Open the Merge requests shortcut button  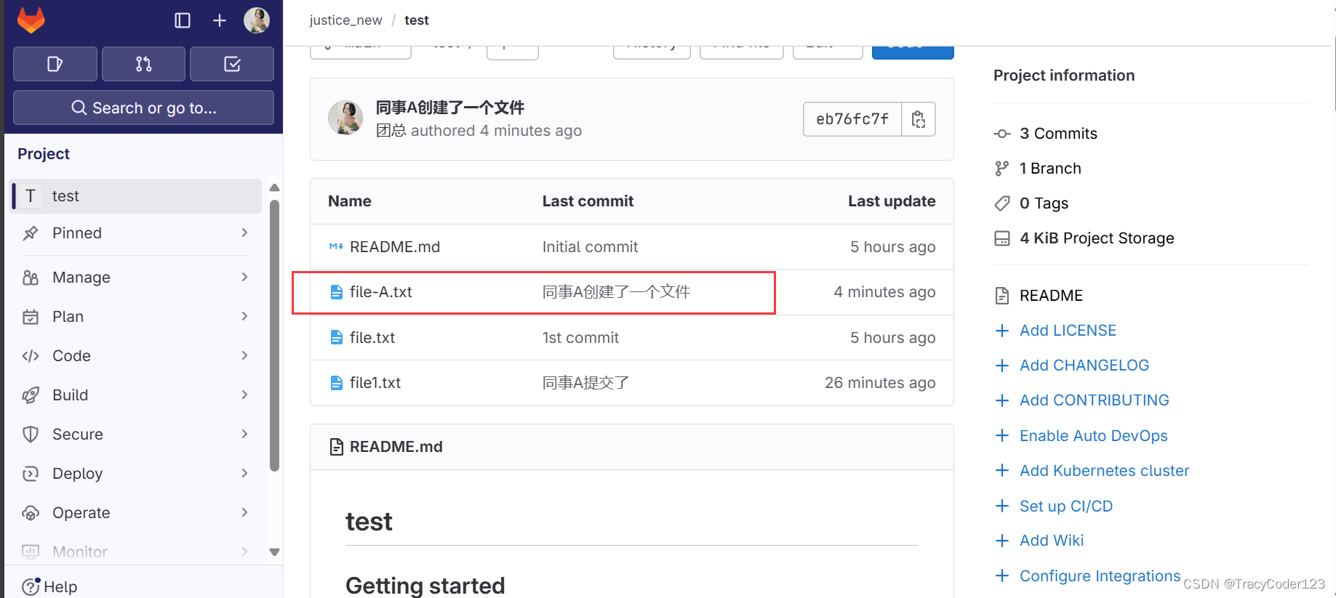click(x=144, y=64)
